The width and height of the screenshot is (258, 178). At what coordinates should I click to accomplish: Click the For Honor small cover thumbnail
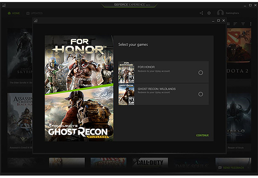(127, 72)
